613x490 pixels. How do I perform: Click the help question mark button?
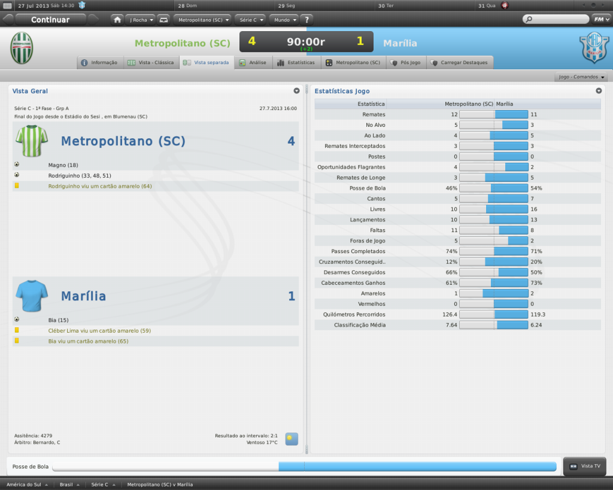pos(306,19)
